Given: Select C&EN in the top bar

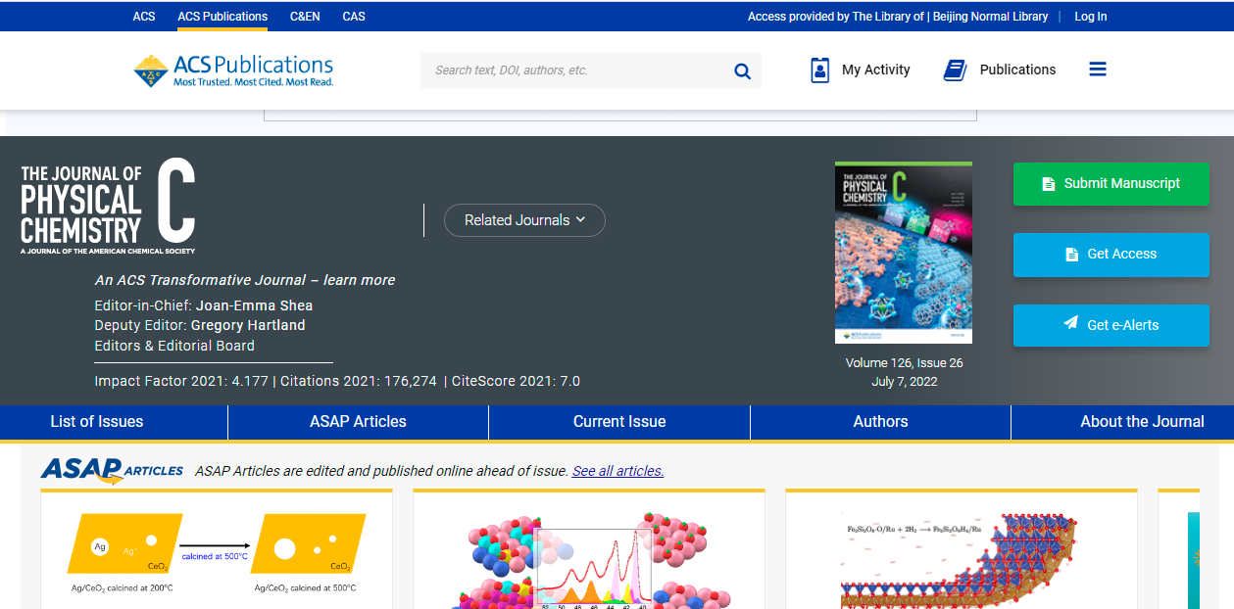Looking at the screenshot, I should coord(305,17).
